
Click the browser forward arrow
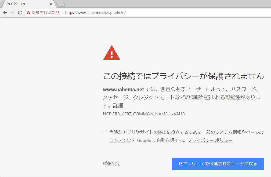click(12, 13)
